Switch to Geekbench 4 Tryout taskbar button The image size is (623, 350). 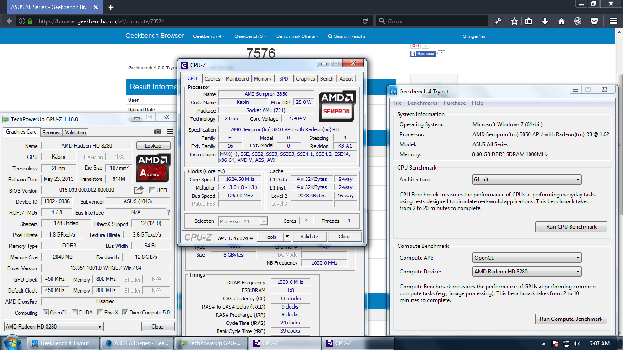[64, 343]
